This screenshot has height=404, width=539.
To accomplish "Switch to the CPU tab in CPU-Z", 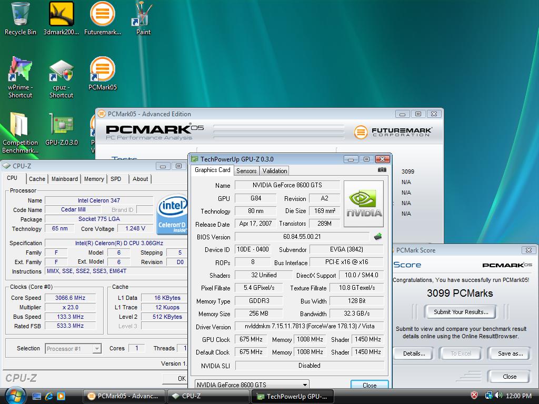I will coord(12,178).
